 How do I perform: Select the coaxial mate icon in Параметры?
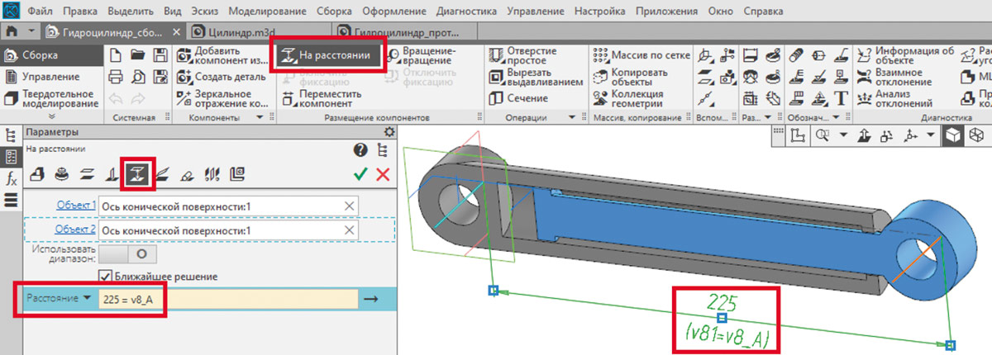pyautogui.click(x=61, y=174)
